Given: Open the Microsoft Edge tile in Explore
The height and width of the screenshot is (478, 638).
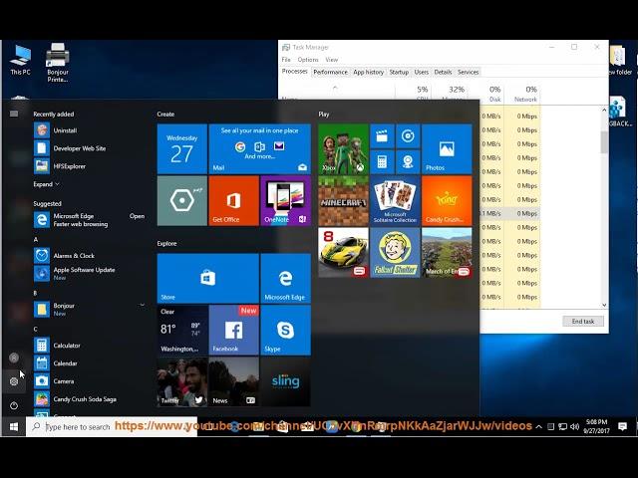Looking at the screenshot, I should [x=286, y=279].
